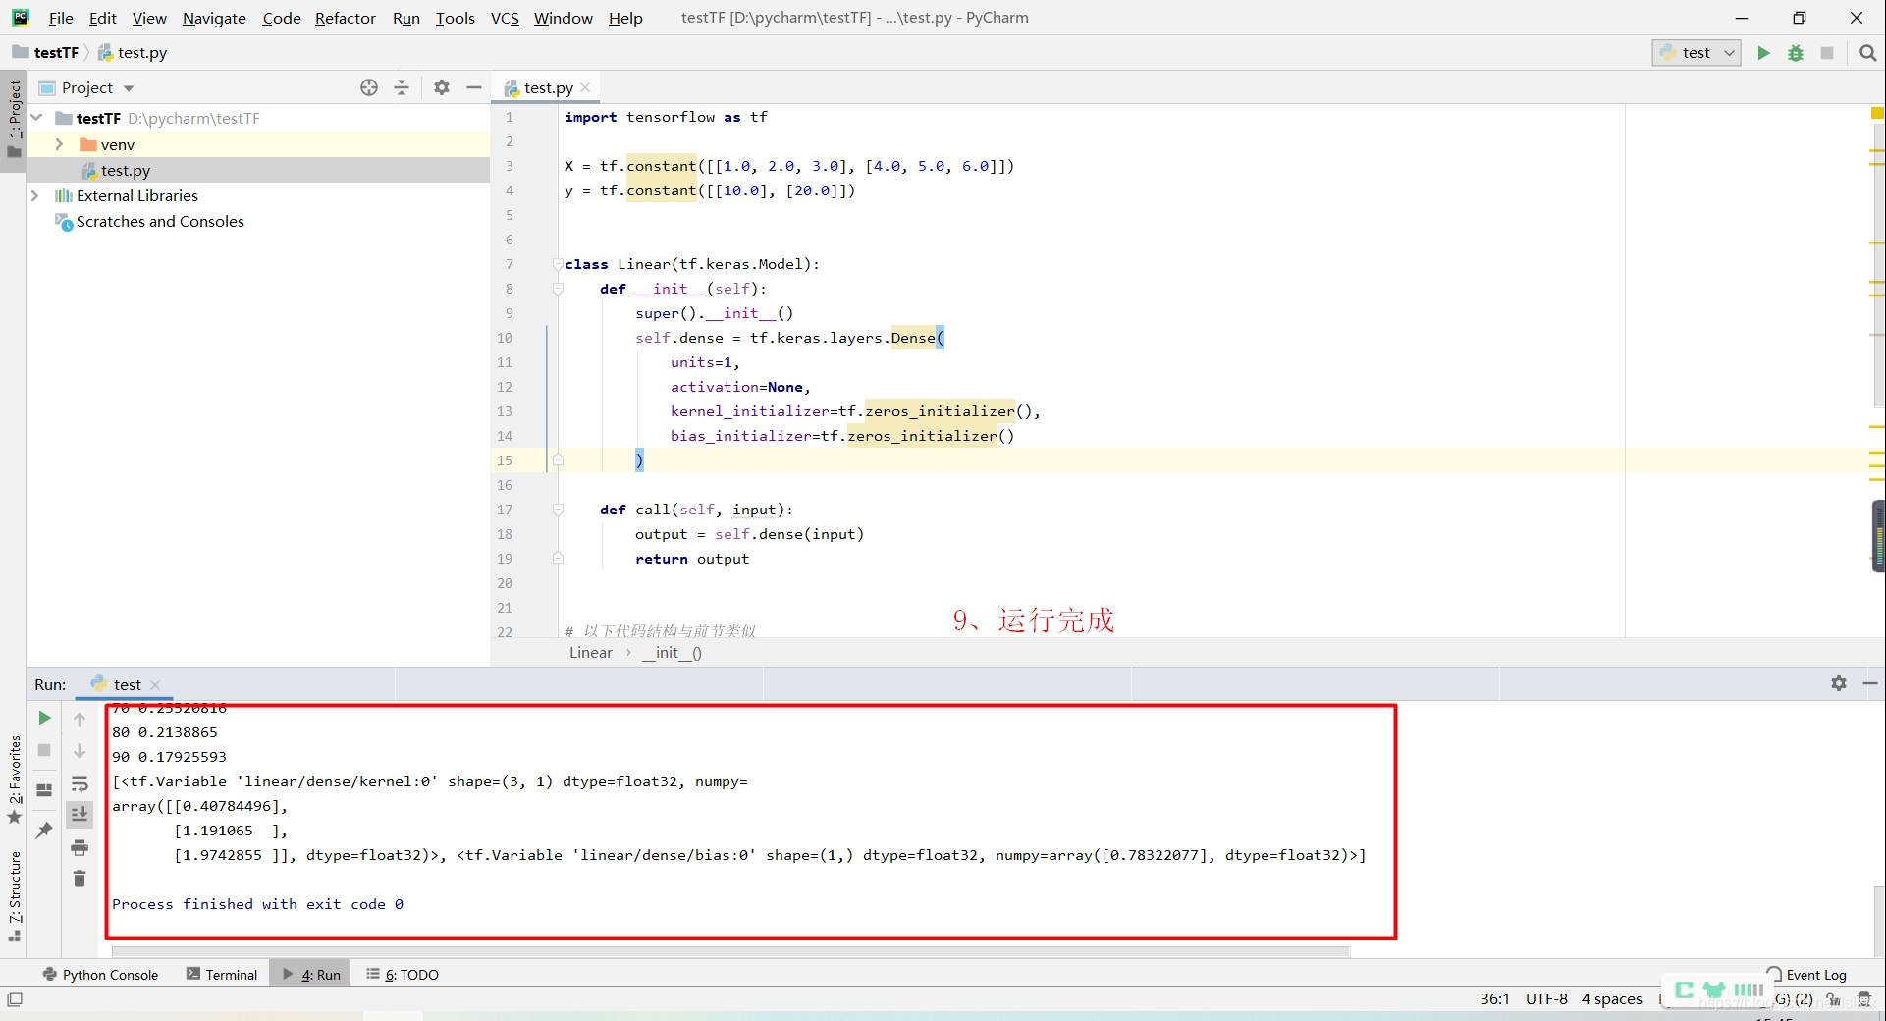Toggle scroll to end of output
The width and height of the screenshot is (1886, 1021).
[80, 814]
